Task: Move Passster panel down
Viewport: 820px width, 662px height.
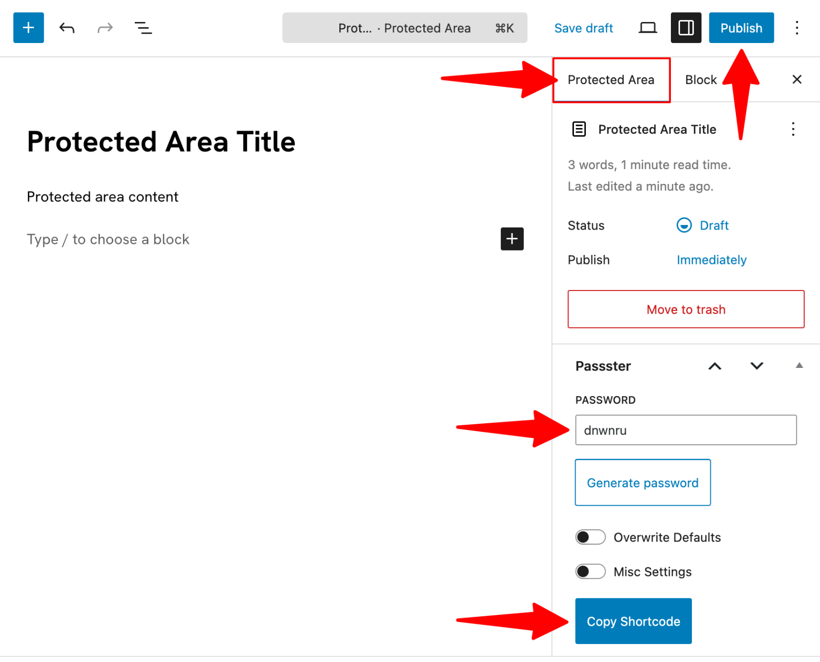Action: [x=756, y=366]
